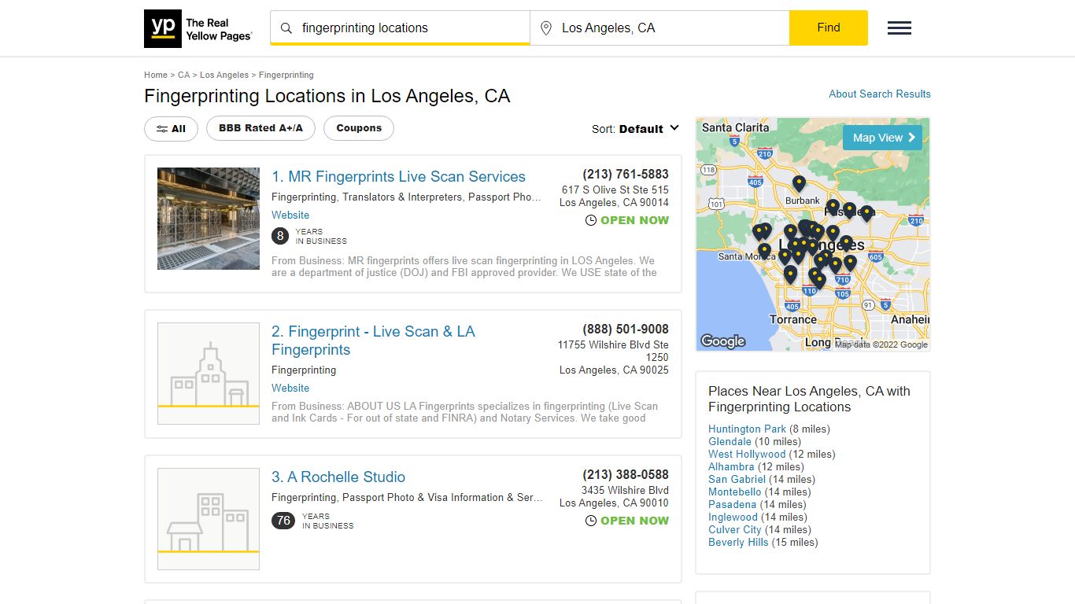Viewport: 1075px width, 604px height.
Task: Open About Search Results link
Action: pyautogui.click(x=880, y=94)
